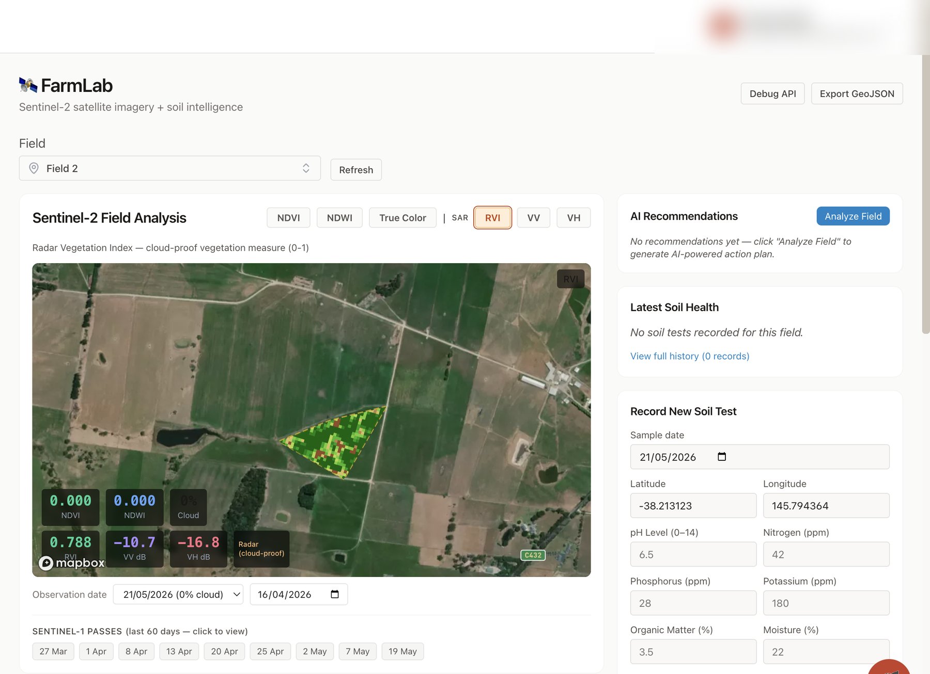Viewport: 930px width, 674px height.
Task: Click the Sample date field 21/05/2026
Action: tap(760, 457)
